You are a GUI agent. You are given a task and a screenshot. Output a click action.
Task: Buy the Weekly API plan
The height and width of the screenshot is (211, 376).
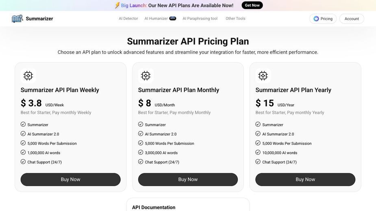coord(70,179)
